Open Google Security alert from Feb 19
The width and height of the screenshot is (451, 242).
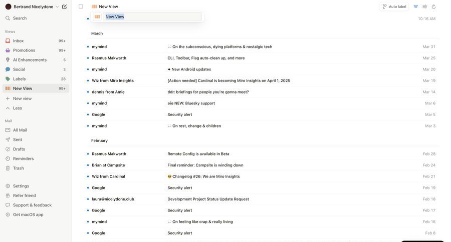point(263,187)
